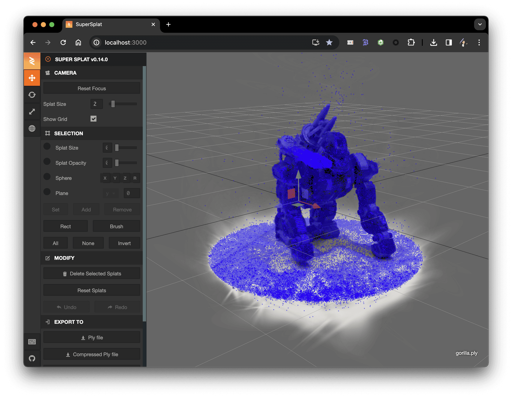The image size is (512, 398).
Task: Open the tab search dropdown arrow
Action: point(480,24)
